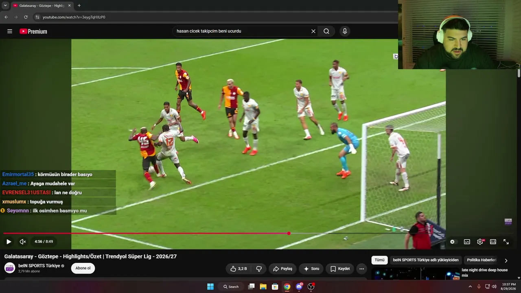This screenshot has height=293, width=521.
Task: Open the recording app beside Discord
Action: pos(311,286)
